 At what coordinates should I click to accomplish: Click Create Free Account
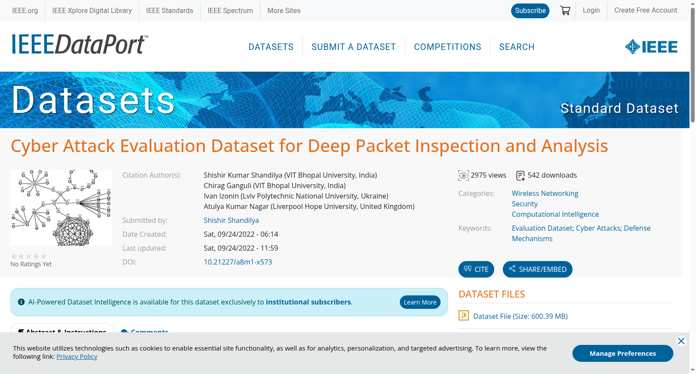[646, 10]
